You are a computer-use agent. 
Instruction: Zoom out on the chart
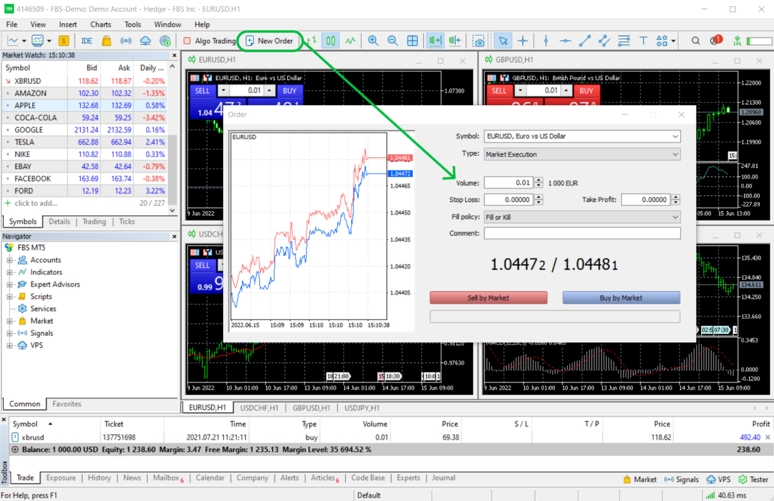click(392, 41)
